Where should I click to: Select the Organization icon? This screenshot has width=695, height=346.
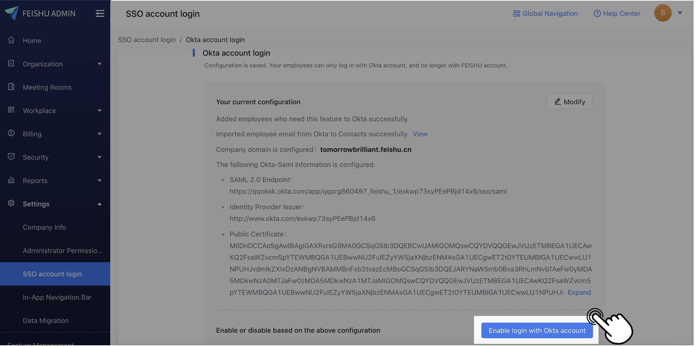click(11, 64)
